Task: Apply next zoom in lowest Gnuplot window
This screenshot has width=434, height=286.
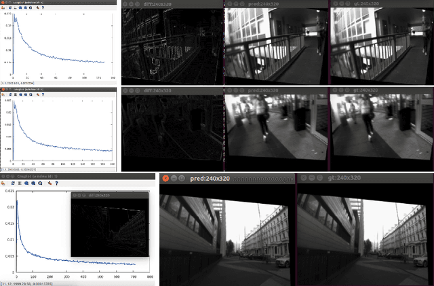Action: (x=33, y=183)
